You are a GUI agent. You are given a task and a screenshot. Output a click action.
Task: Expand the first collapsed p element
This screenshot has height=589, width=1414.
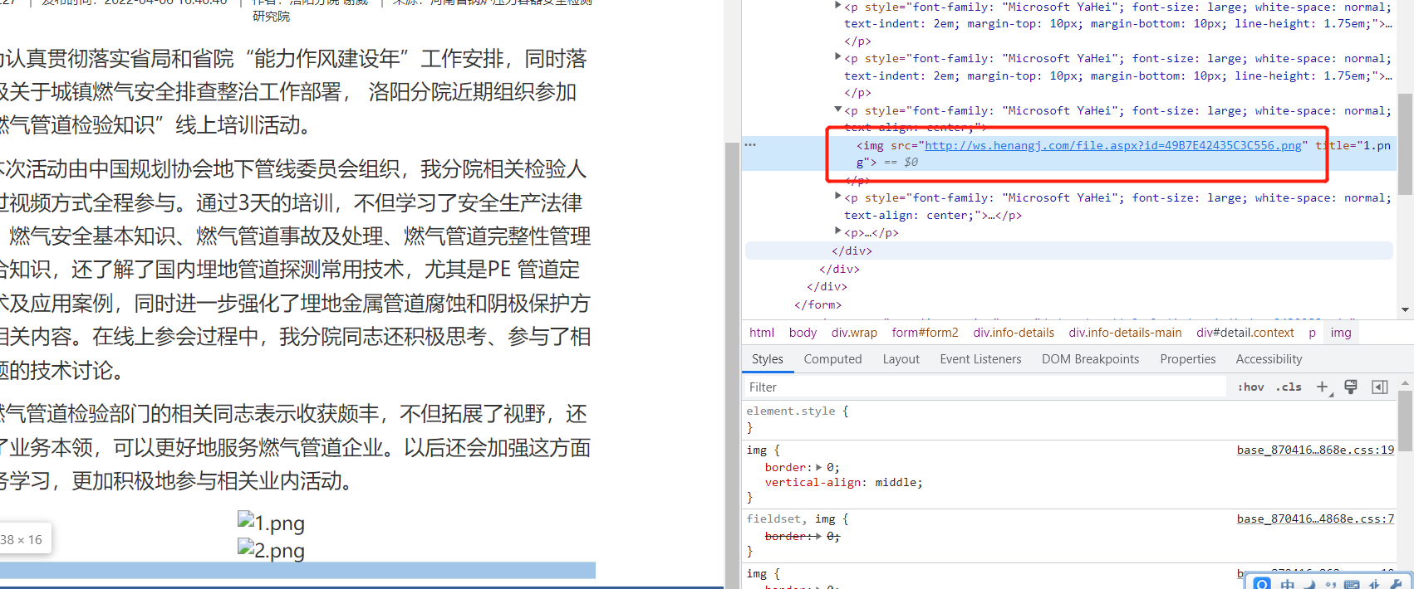(838, 6)
